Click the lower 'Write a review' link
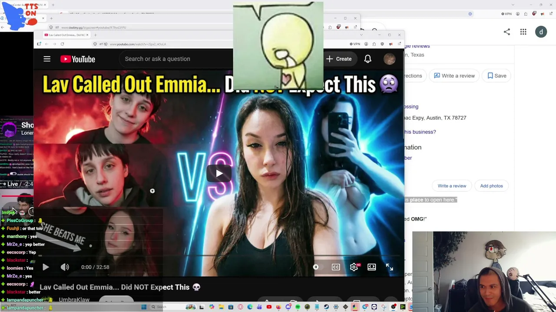Image resolution: width=556 pixels, height=312 pixels. pos(452,186)
